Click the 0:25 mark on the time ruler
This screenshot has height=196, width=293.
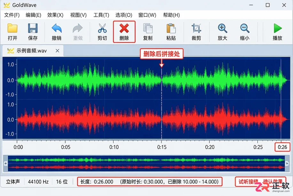[x=258, y=147]
